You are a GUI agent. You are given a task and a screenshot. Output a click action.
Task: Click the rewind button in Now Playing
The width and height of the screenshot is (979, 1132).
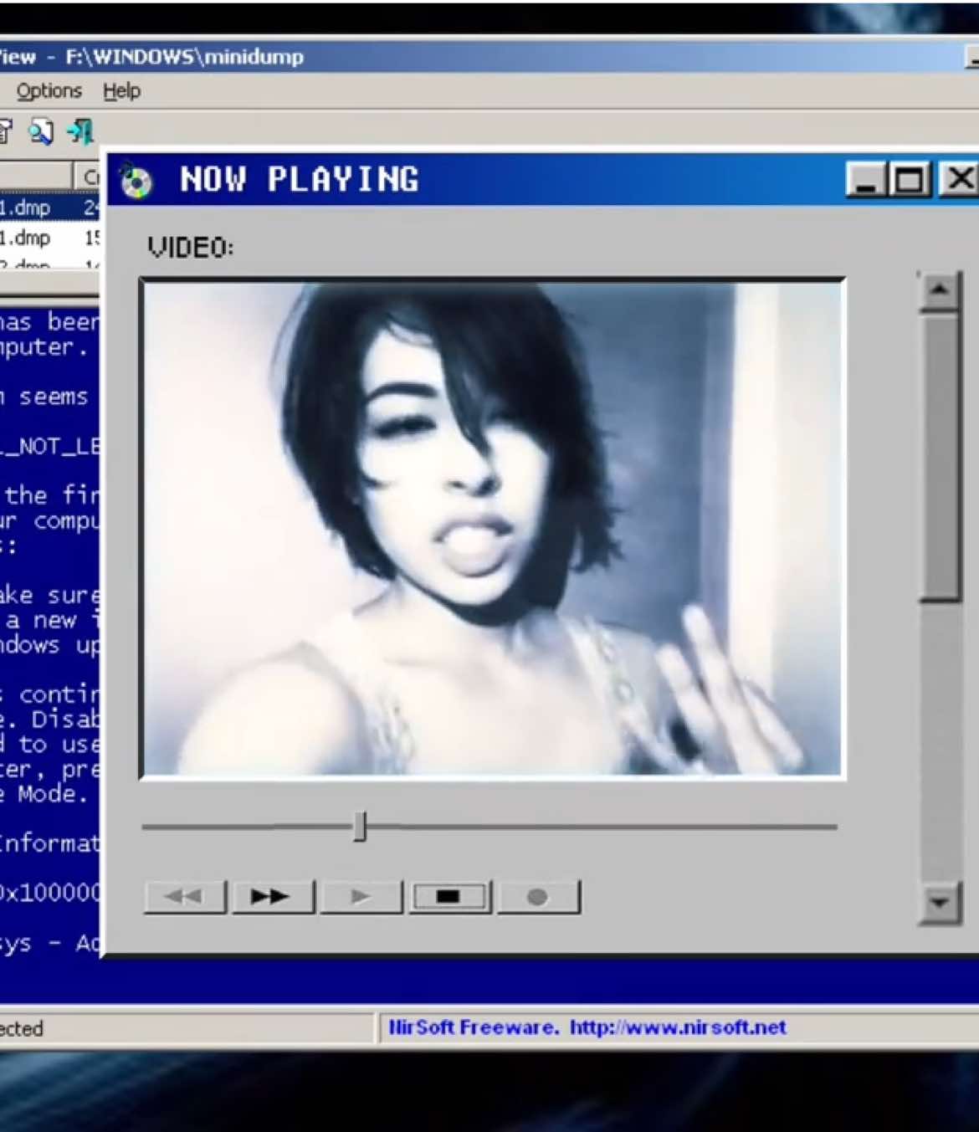[x=185, y=896]
